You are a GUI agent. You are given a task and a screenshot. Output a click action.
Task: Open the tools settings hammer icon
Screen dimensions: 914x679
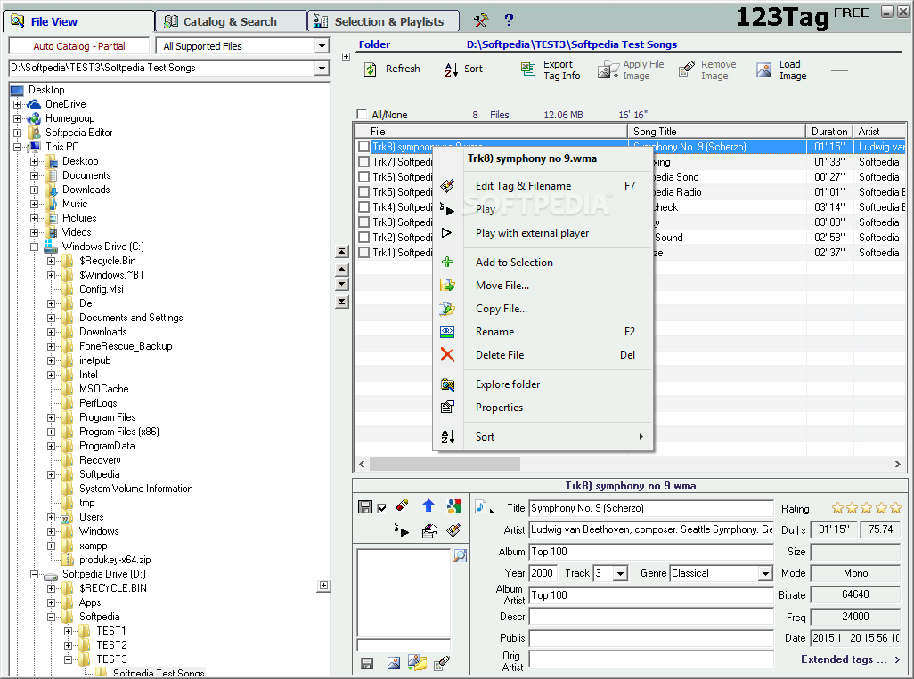(480, 20)
